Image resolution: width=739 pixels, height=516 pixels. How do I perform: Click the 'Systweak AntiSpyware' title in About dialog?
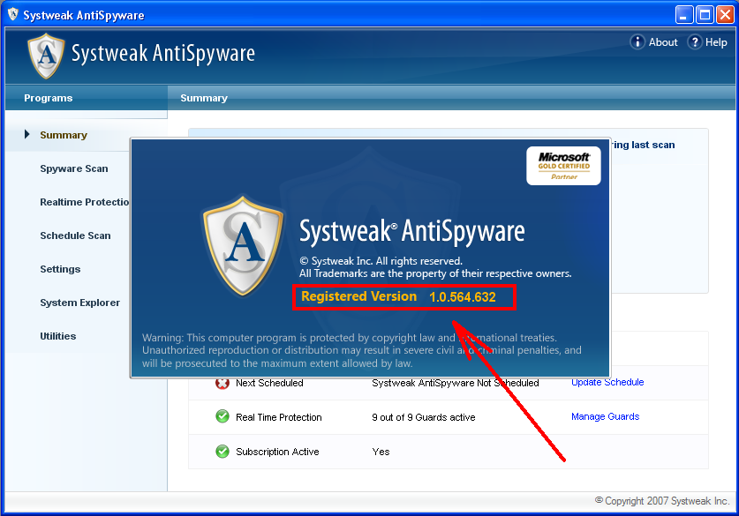[x=412, y=231]
